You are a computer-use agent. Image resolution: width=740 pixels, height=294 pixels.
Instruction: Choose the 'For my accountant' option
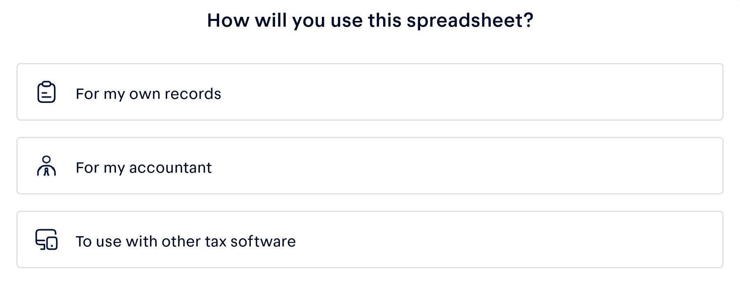[370, 166]
